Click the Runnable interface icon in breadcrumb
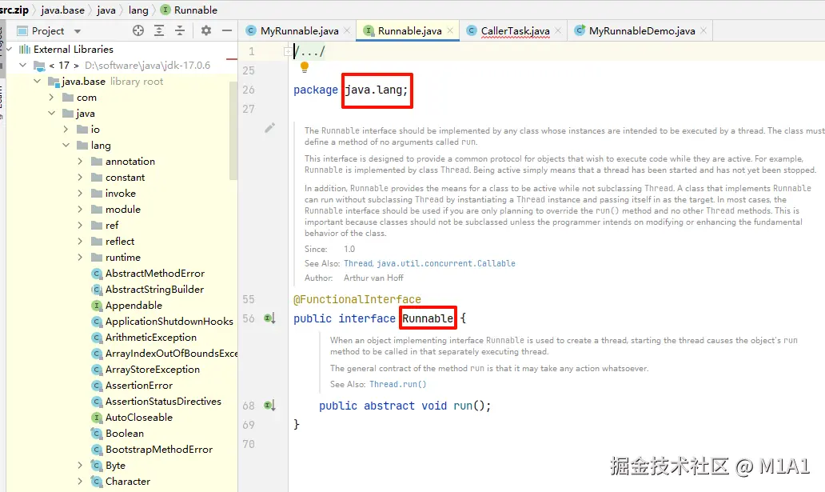The height and width of the screenshot is (492, 825). (165, 10)
